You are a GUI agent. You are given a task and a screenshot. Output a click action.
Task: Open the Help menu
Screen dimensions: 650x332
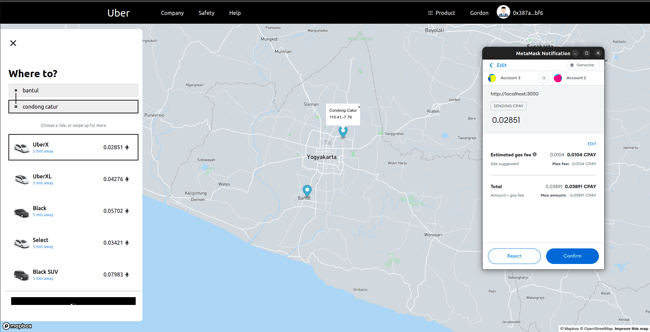[x=235, y=13]
